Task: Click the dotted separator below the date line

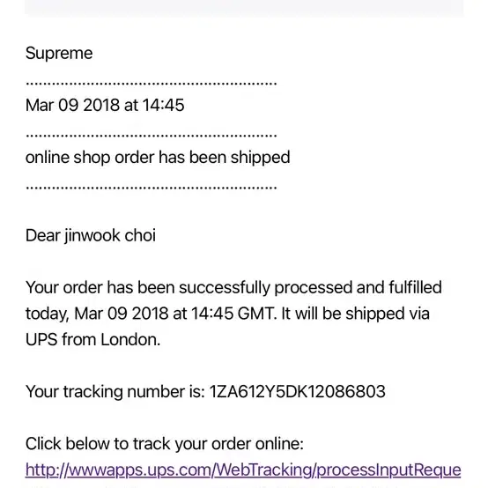Action: (152, 136)
